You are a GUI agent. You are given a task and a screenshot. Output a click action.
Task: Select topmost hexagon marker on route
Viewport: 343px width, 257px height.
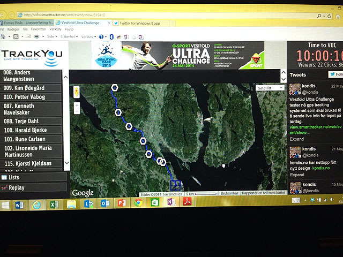point(114,88)
